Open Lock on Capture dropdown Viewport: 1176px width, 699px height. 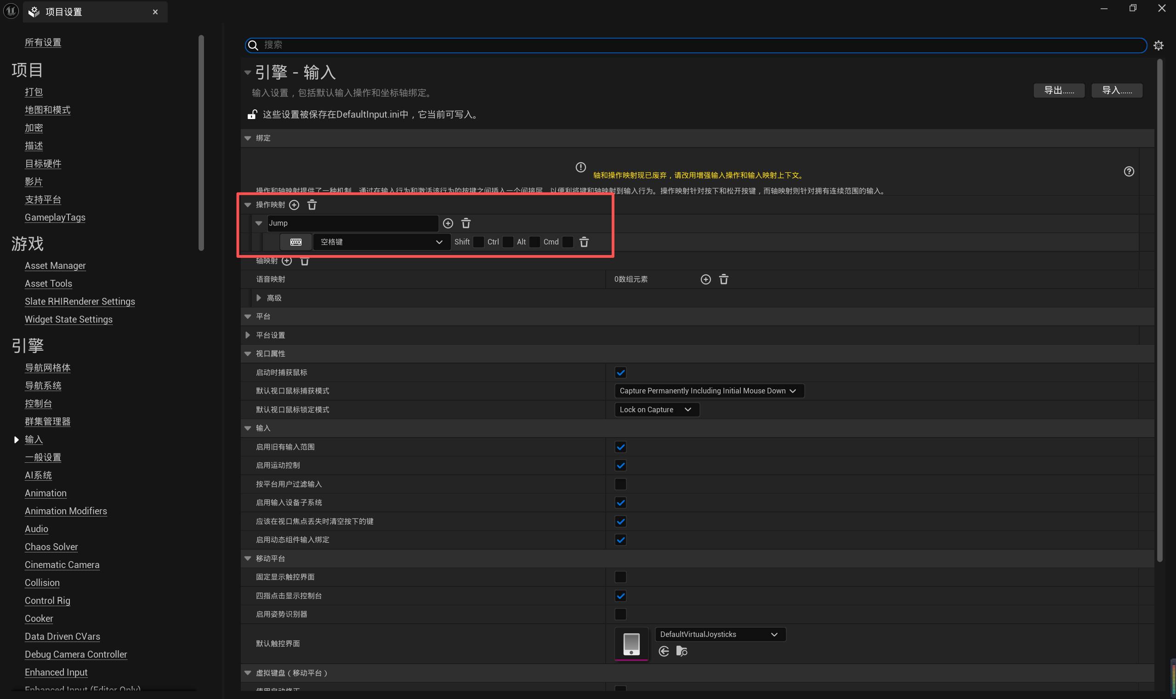[x=656, y=410]
